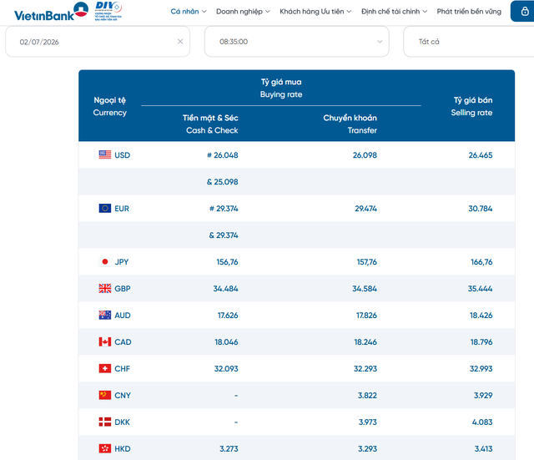Click CHF selling rate 32.993
Image resolution: width=534 pixels, height=460 pixels.
point(481,369)
